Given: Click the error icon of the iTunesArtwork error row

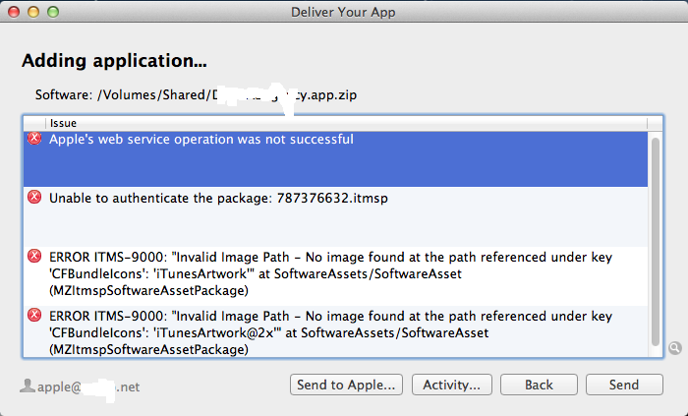Looking at the screenshot, I should click(x=35, y=257).
